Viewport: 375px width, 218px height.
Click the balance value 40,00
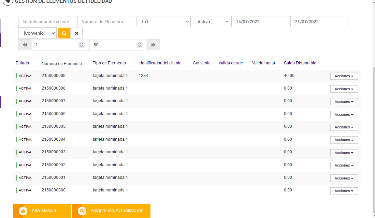[289, 76]
